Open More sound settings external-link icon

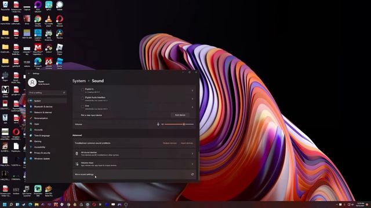coord(192,174)
